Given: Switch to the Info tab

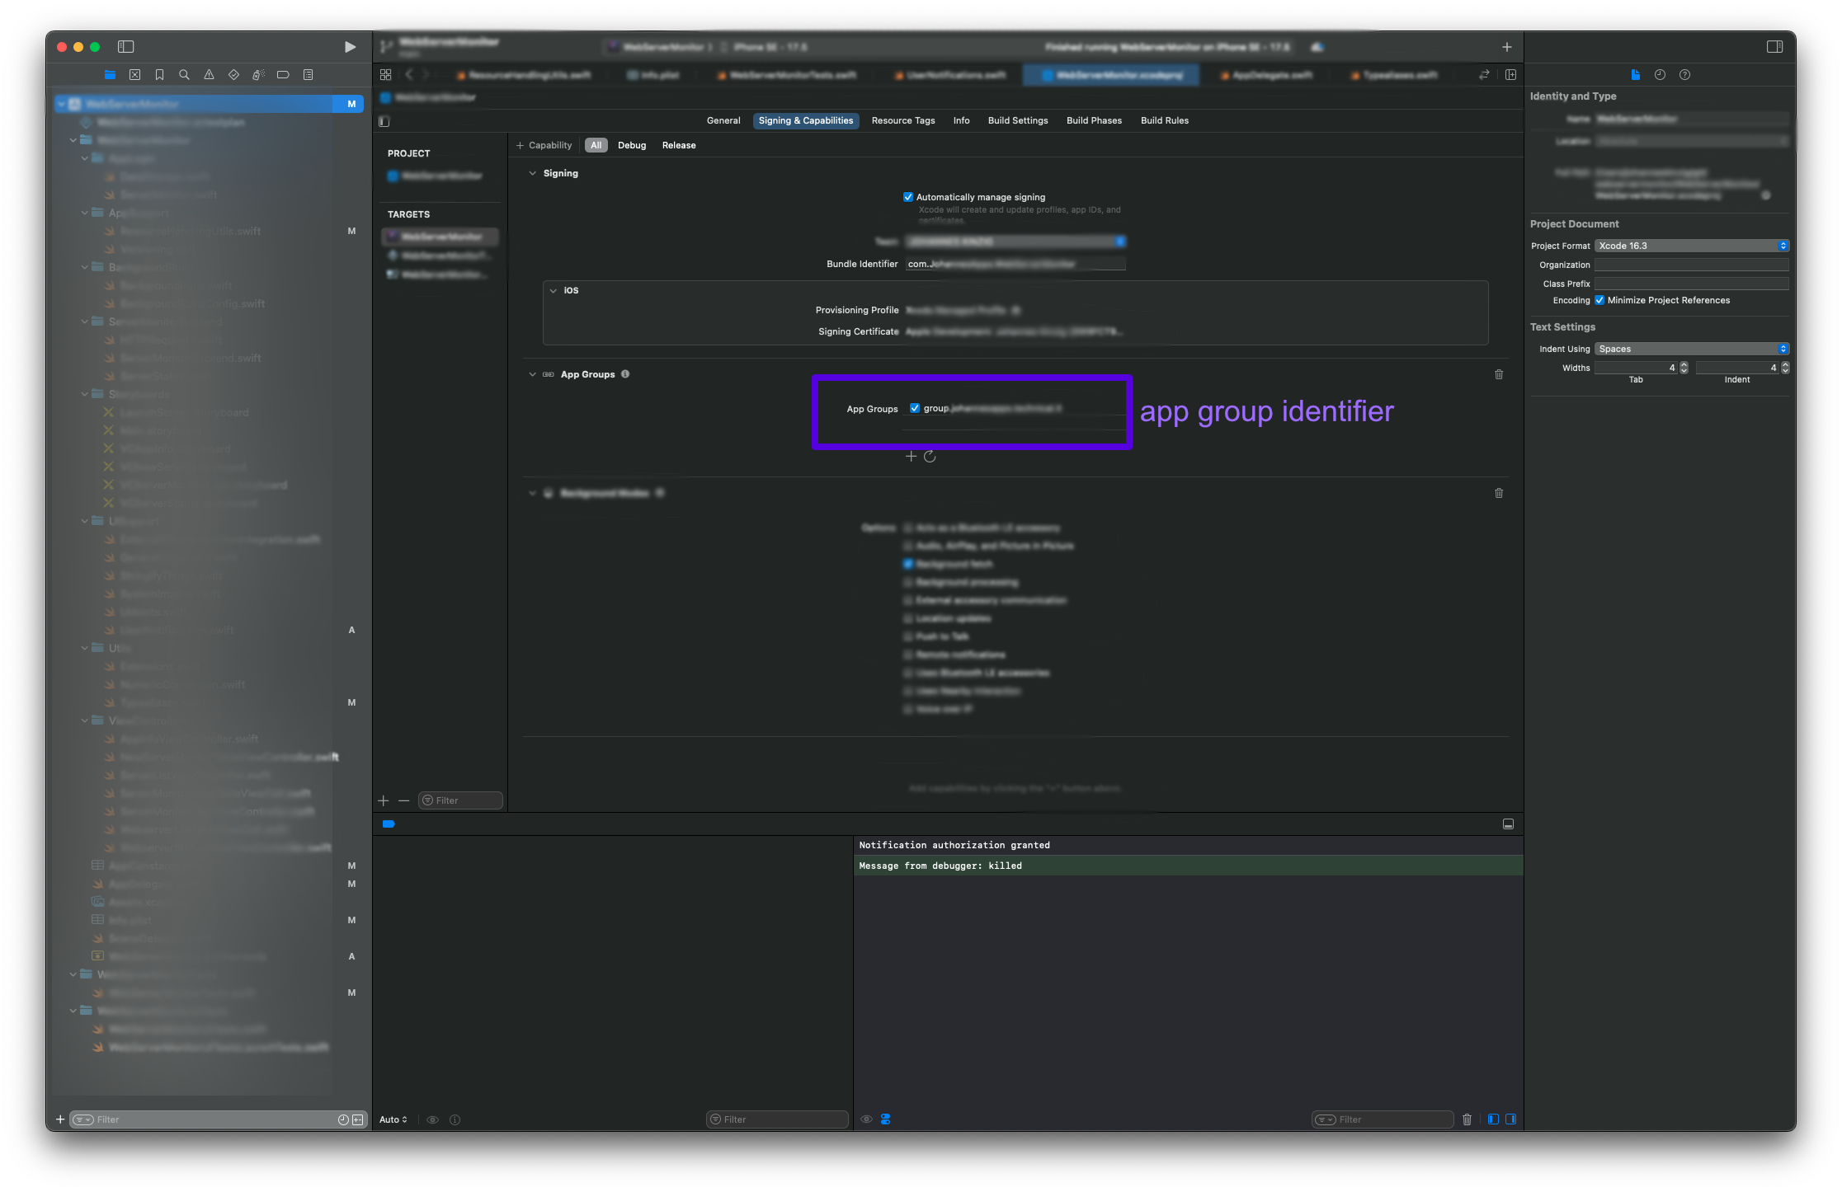Looking at the screenshot, I should point(961,120).
